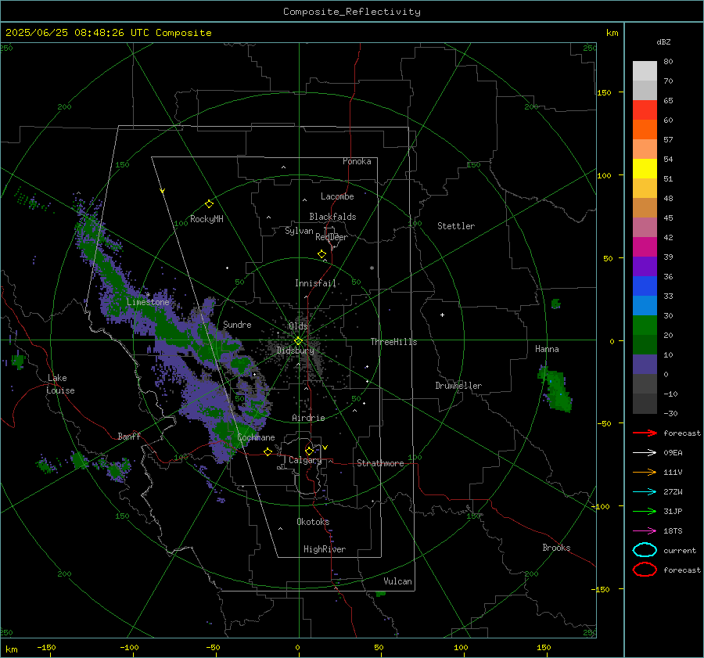Click the white 09EA arrow in the legend

[645, 453]
